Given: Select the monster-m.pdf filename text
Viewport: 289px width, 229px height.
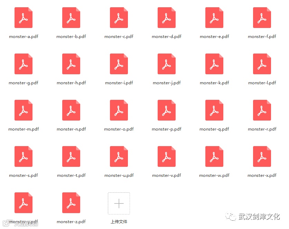Looking at the screenshot, I should tap(24, 129).
